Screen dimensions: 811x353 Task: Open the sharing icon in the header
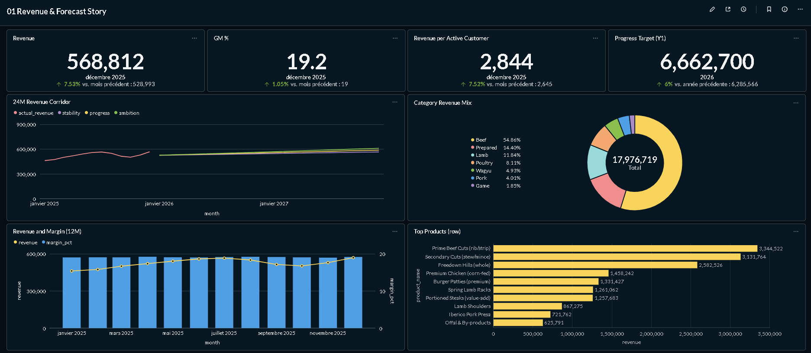tap(728, 10)
